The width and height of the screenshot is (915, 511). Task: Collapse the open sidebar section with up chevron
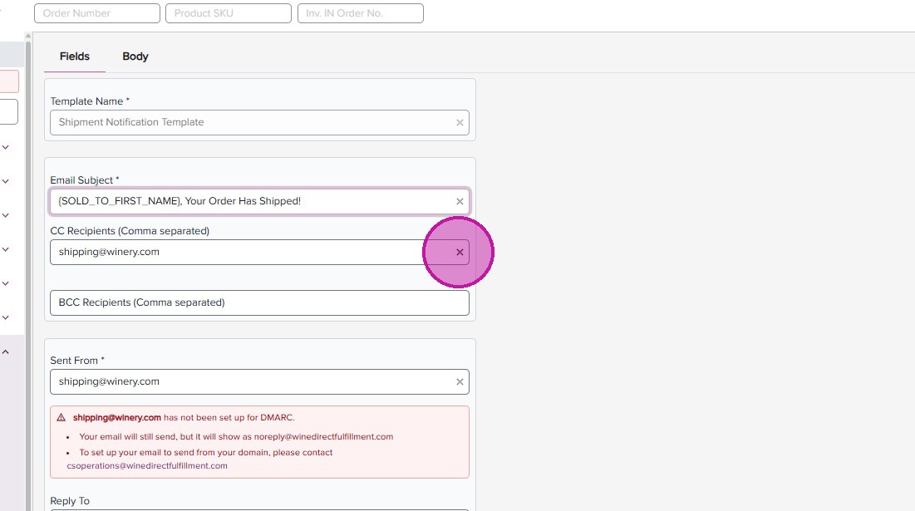(x=6, y=352)
